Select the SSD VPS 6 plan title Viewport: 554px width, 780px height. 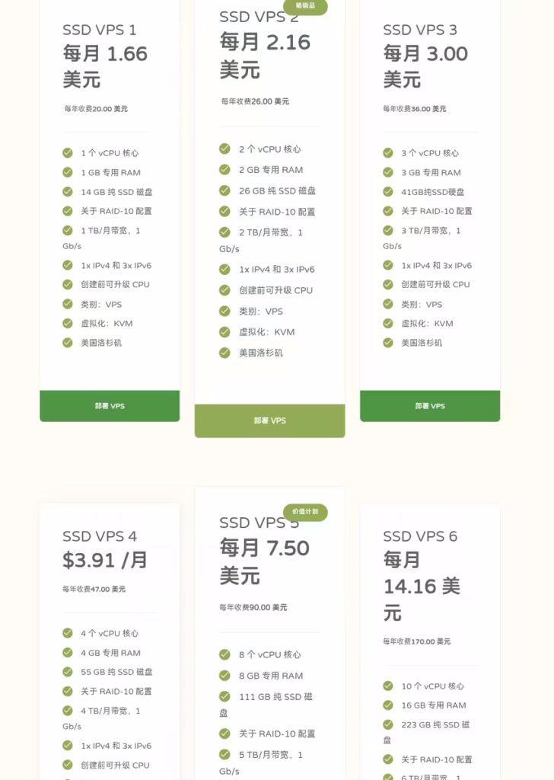click(420, 536)
